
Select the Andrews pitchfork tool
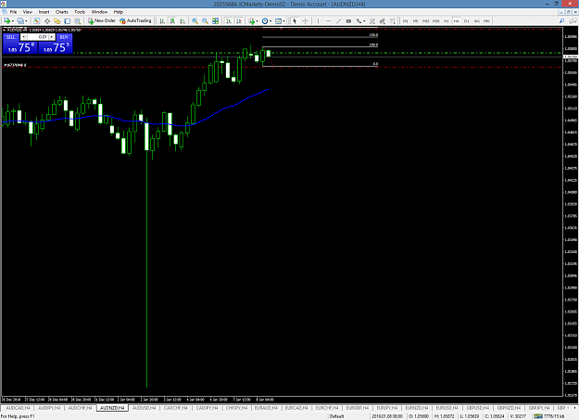(x=383, y=21)
